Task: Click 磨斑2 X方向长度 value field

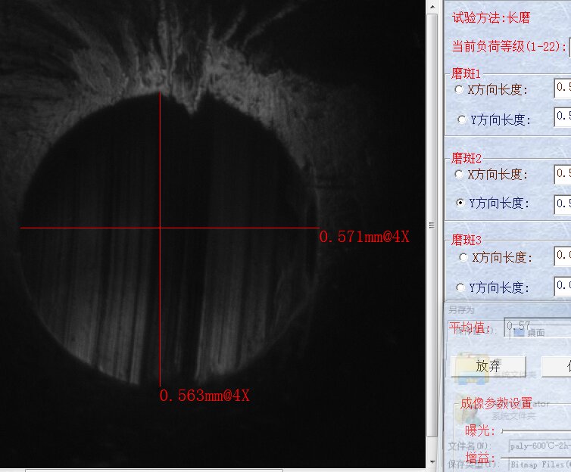Action: pos(562,174)
